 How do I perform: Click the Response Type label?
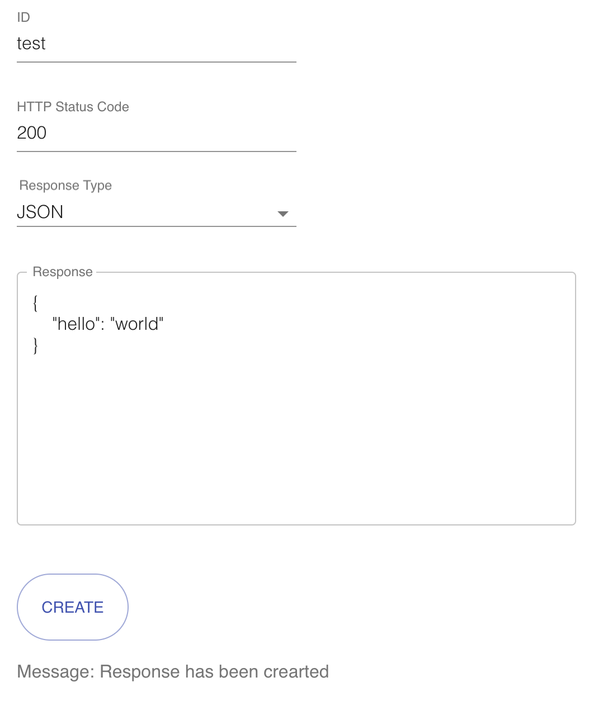coord(65,186)
